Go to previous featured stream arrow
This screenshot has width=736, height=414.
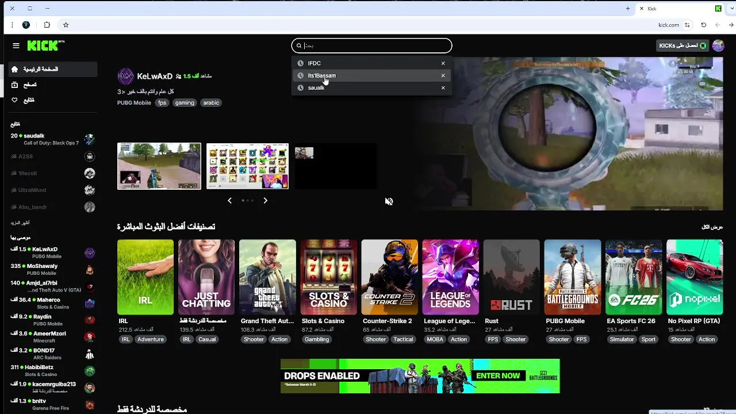coord(229,201)
